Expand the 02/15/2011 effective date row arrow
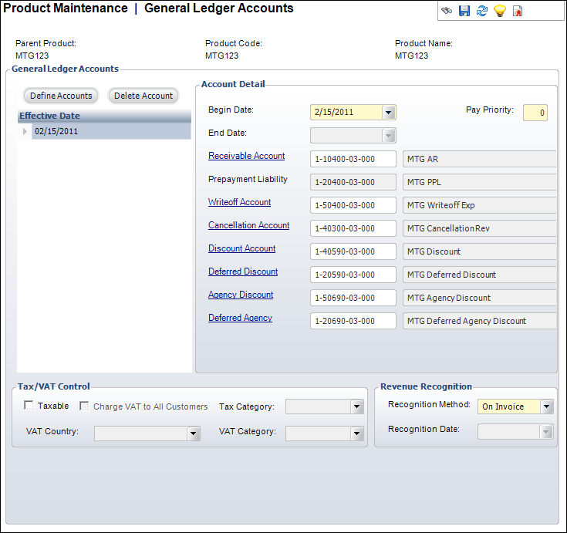This screenshot has height=533, width=567. point(25,132)
